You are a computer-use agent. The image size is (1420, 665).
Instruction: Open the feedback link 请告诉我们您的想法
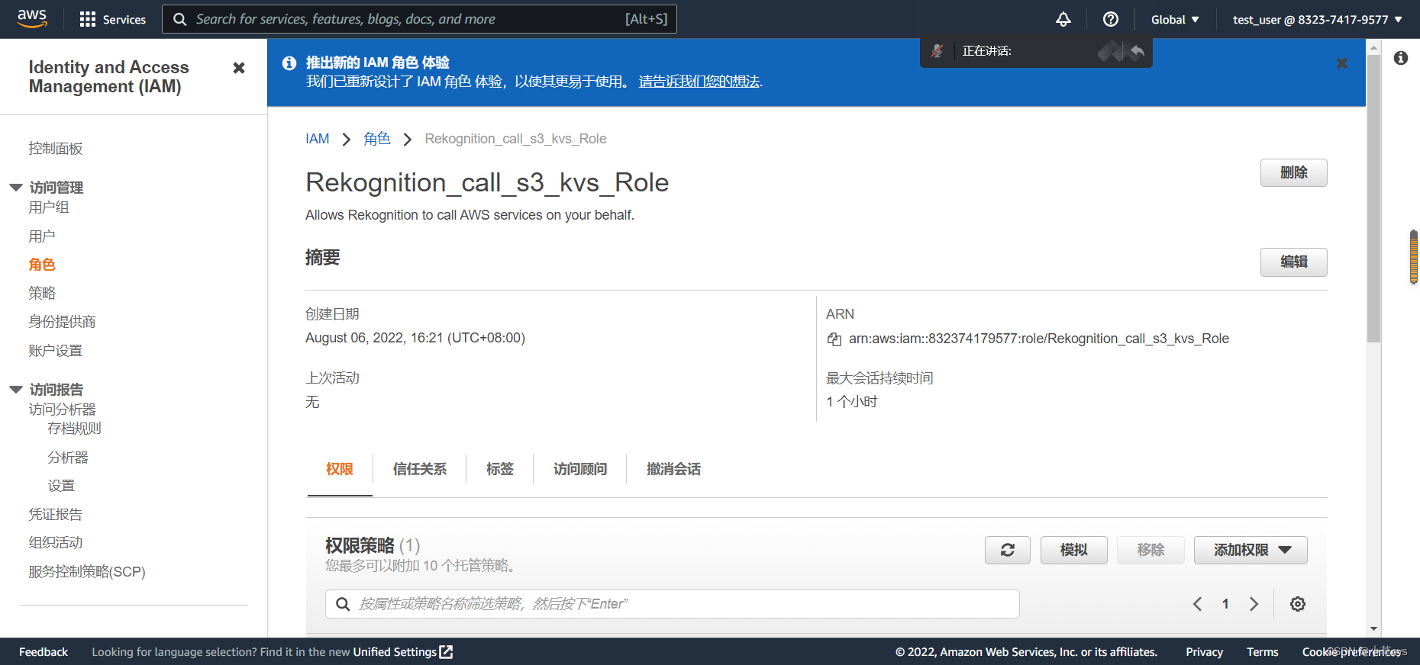click(699, 82)
